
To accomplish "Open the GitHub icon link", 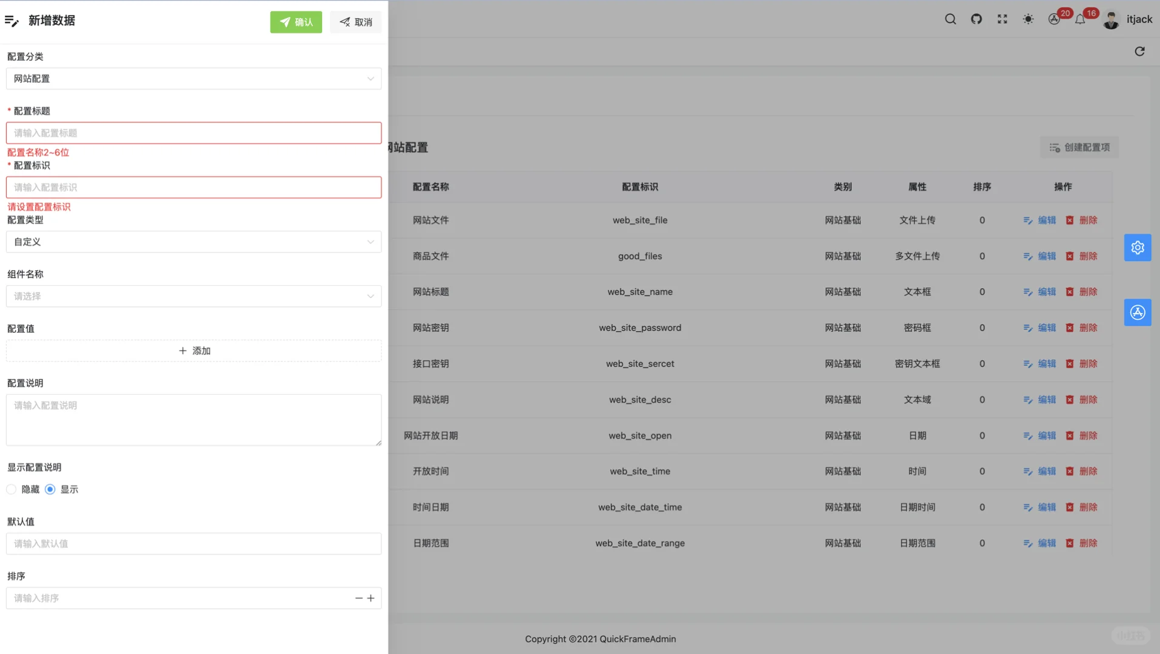I will point(977,19).
